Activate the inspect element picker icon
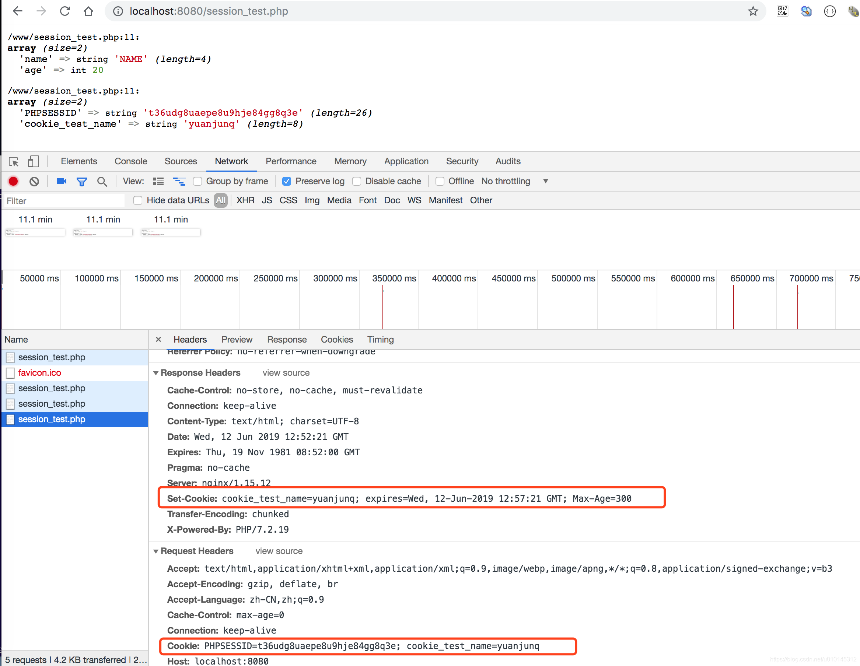This screenshot has width=860, height=666. pyautogui.click(x=14, y=161)
